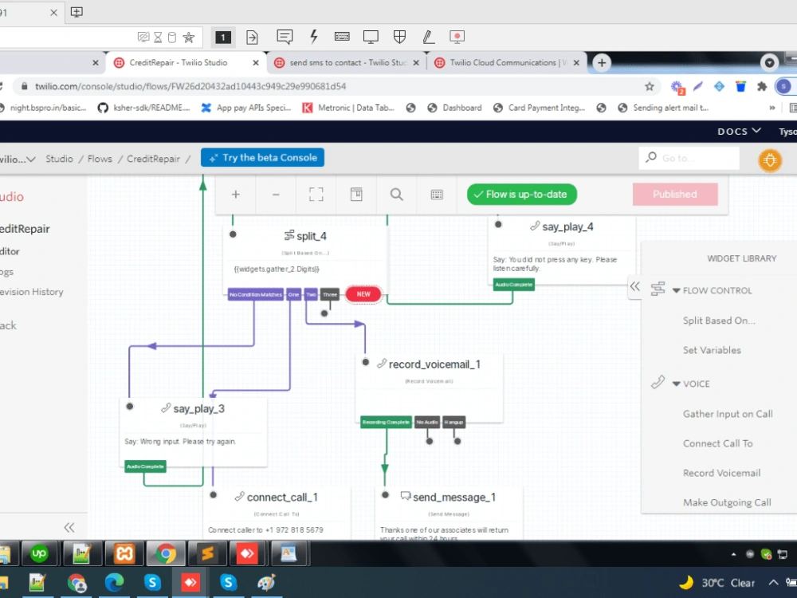Collapse widget library with double chevron
This screenshot has height=598, width=797.
(635, 286)
